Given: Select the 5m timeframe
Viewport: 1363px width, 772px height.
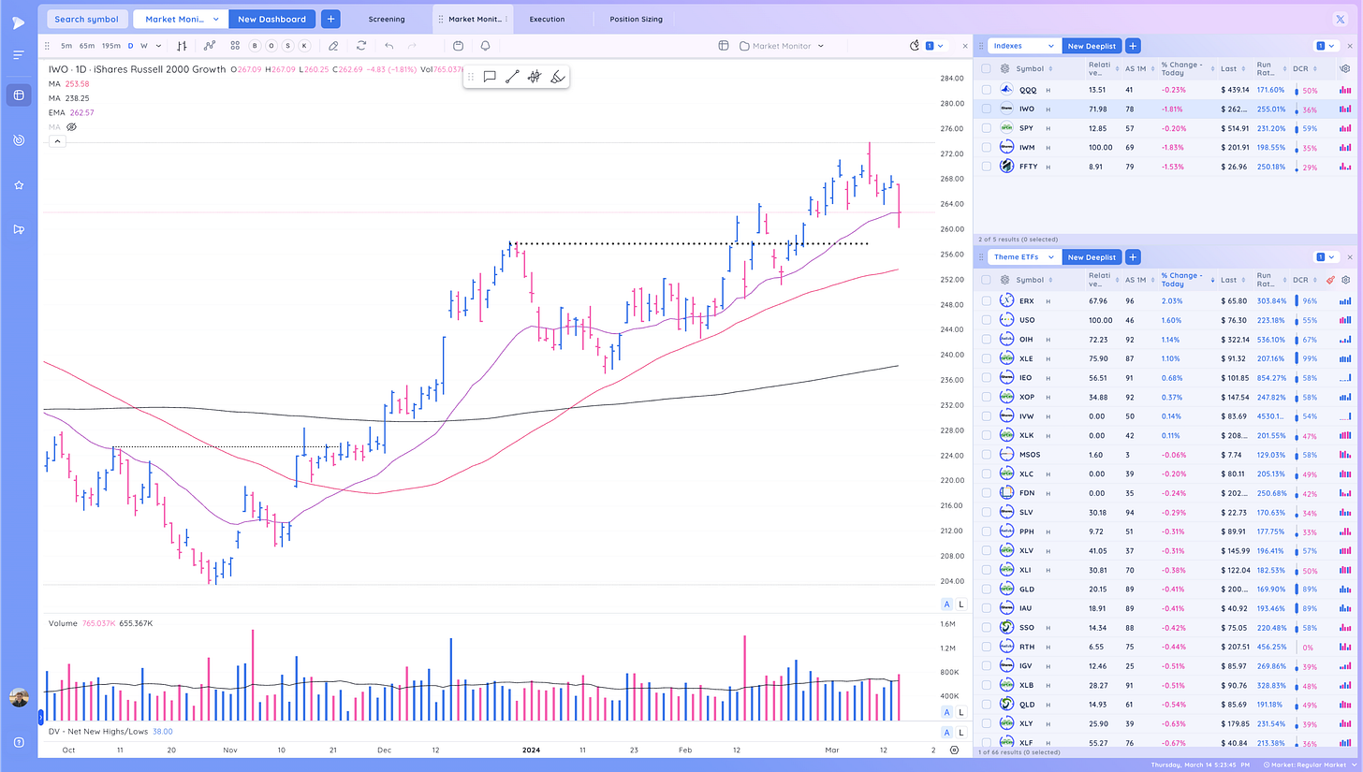Looking at the screenshot, I should point(66,46).
